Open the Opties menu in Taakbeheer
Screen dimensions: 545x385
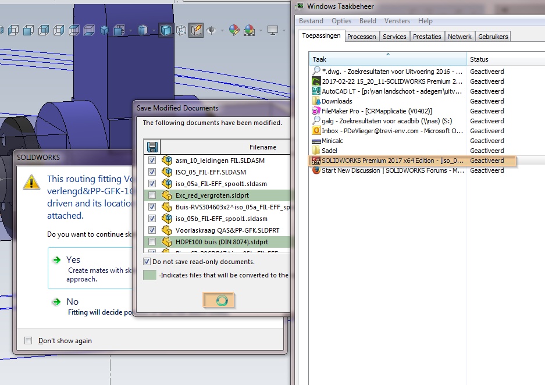(x=341, y=21)
